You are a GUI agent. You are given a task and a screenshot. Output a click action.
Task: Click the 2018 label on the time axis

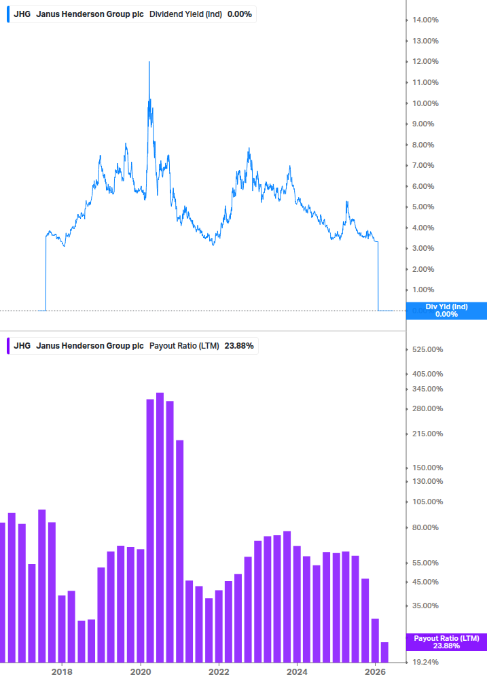coord(62,672)
